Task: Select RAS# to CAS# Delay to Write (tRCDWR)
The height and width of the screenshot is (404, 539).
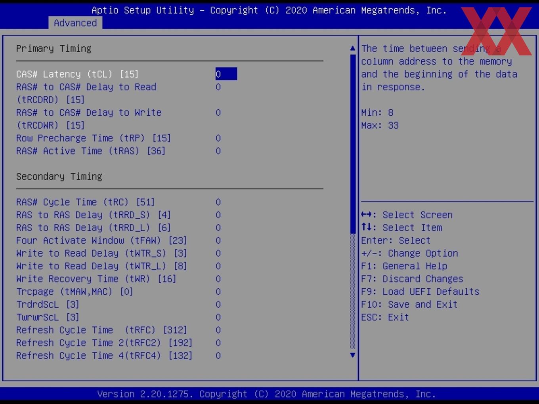Action: pyautogui.click(x=89, y=119)
